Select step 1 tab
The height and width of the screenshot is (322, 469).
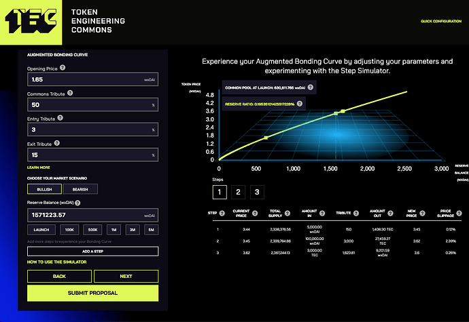click(x=220, y=193)
